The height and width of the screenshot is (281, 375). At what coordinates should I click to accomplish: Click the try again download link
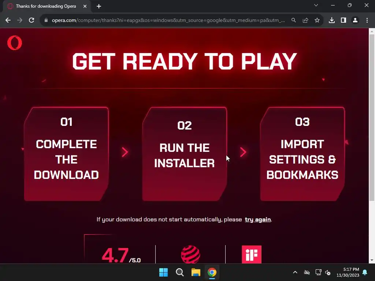(x=258, y=220)
